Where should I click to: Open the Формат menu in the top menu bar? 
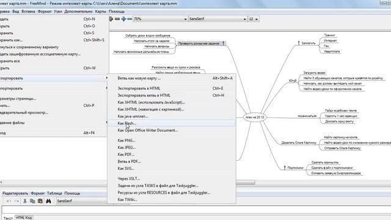pos(45,12)
